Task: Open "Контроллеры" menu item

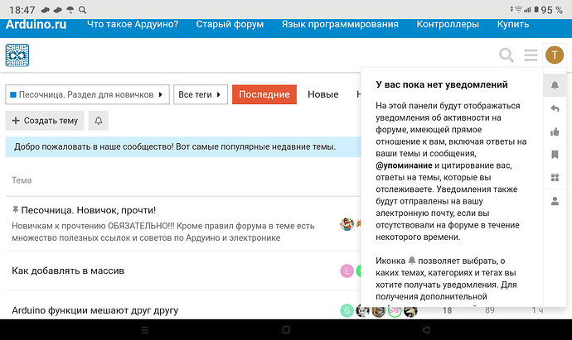Action: click(448, 24)
